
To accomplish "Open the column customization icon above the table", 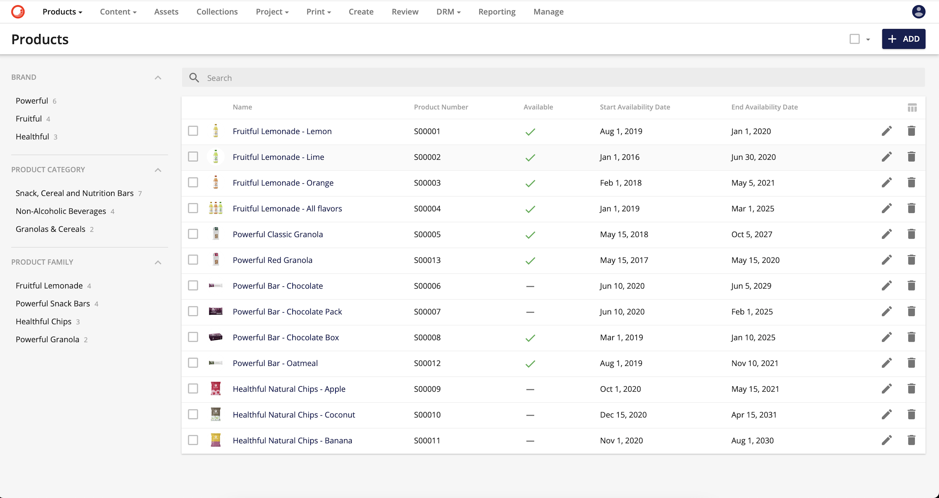I will click(x=912, y=107).
